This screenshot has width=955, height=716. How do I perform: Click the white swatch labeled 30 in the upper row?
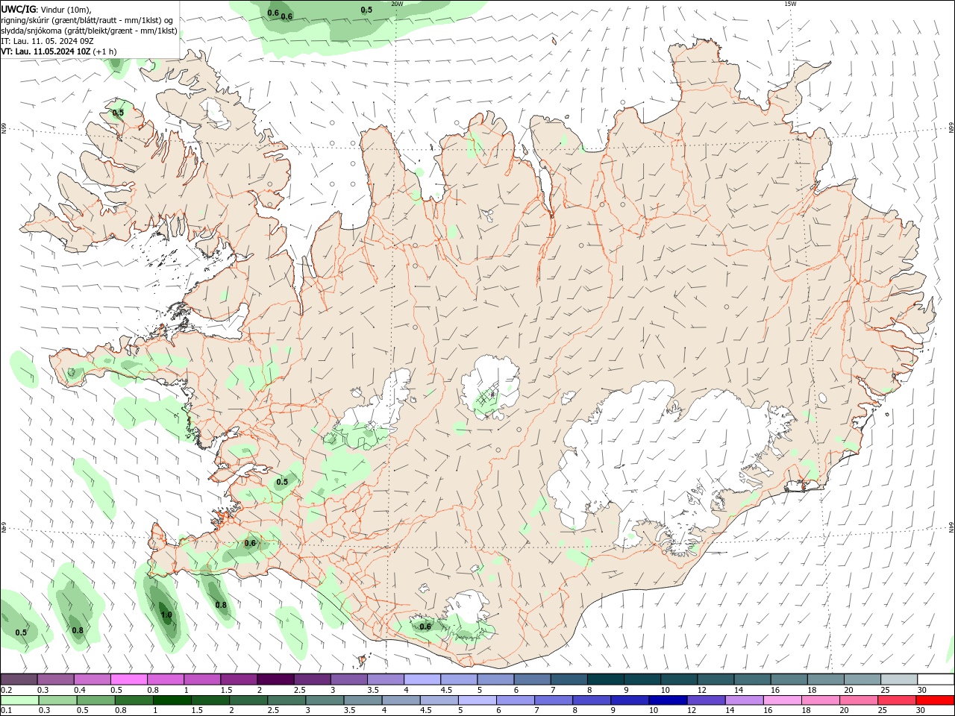pos(936,679)
